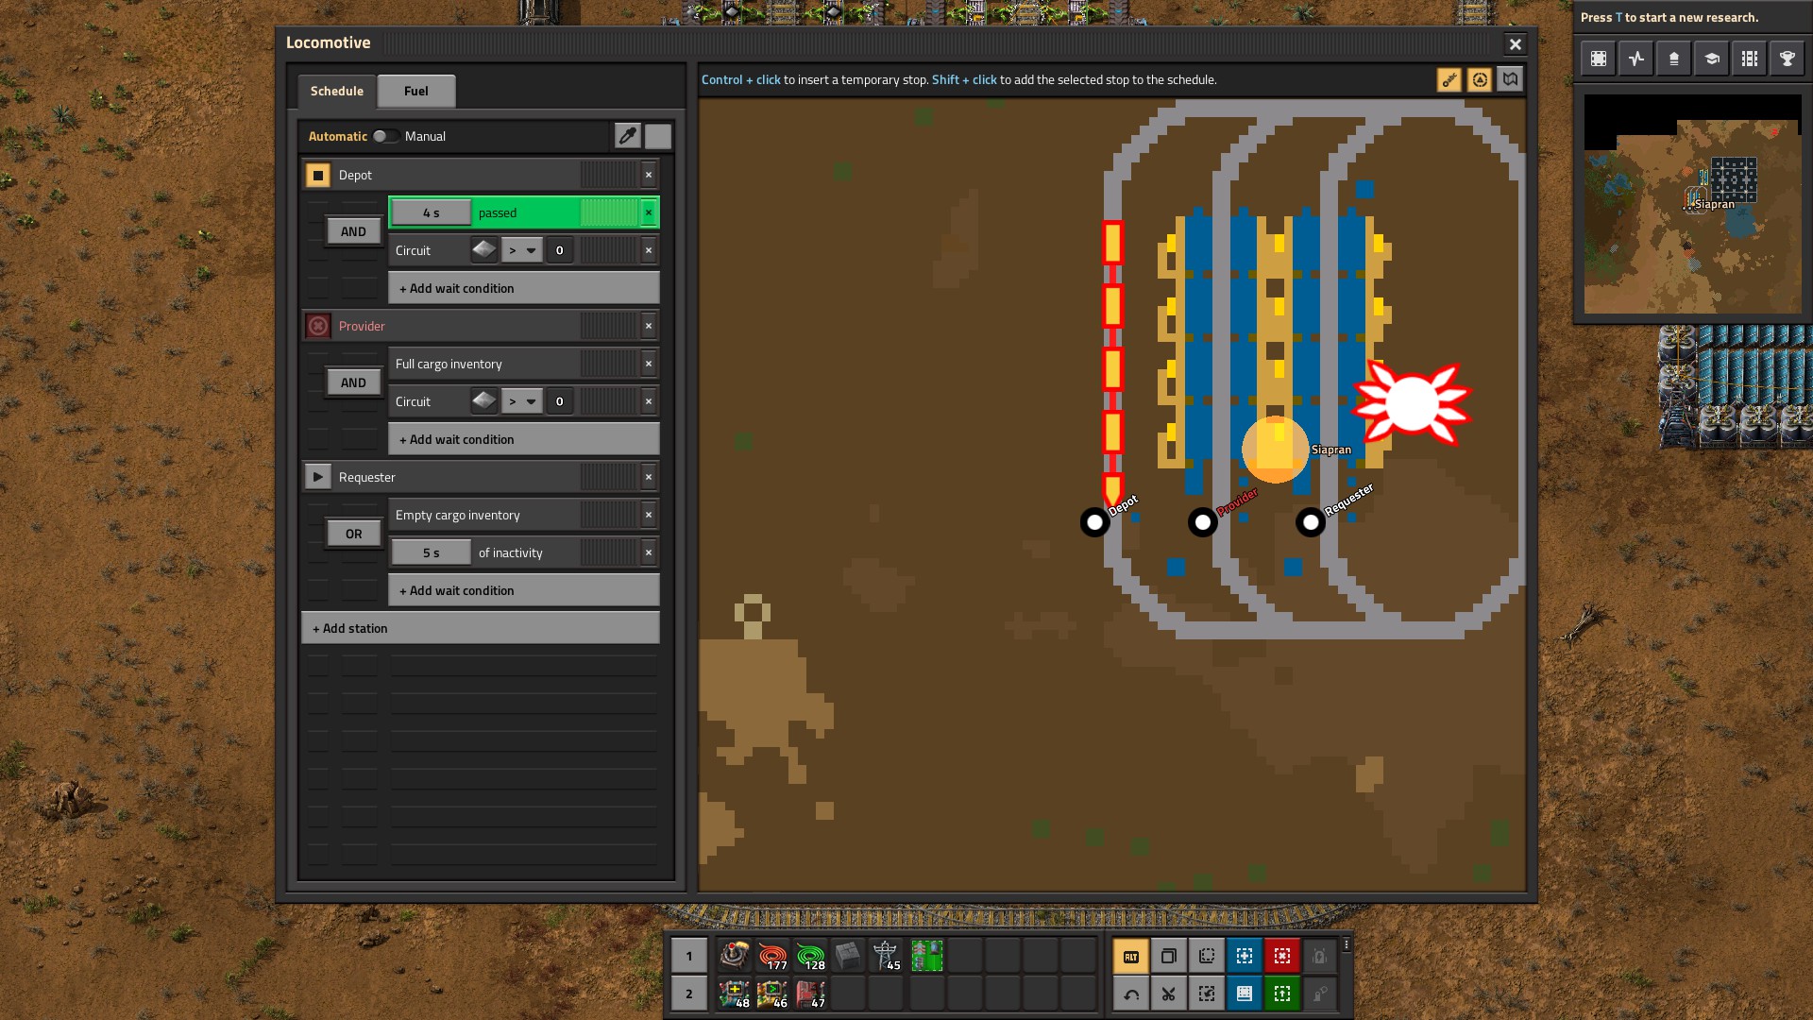This screenshot has height=1020, width=1813.
Task: Pick train stop item from quickbar
Action: pyautogui.click(x=735, y=956)
